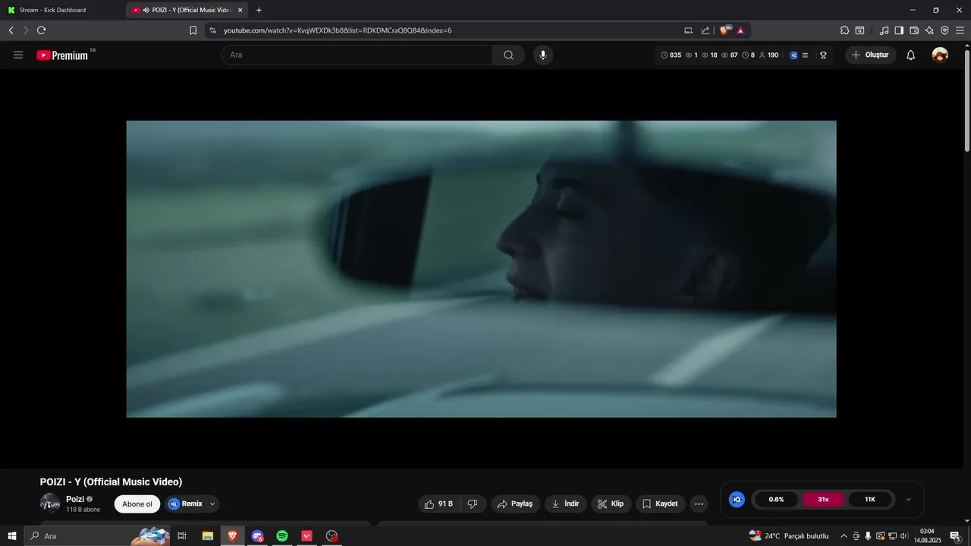Open Task View on the taskbar
The height and width of the screenshot is (546, 971).
(182, 536)
